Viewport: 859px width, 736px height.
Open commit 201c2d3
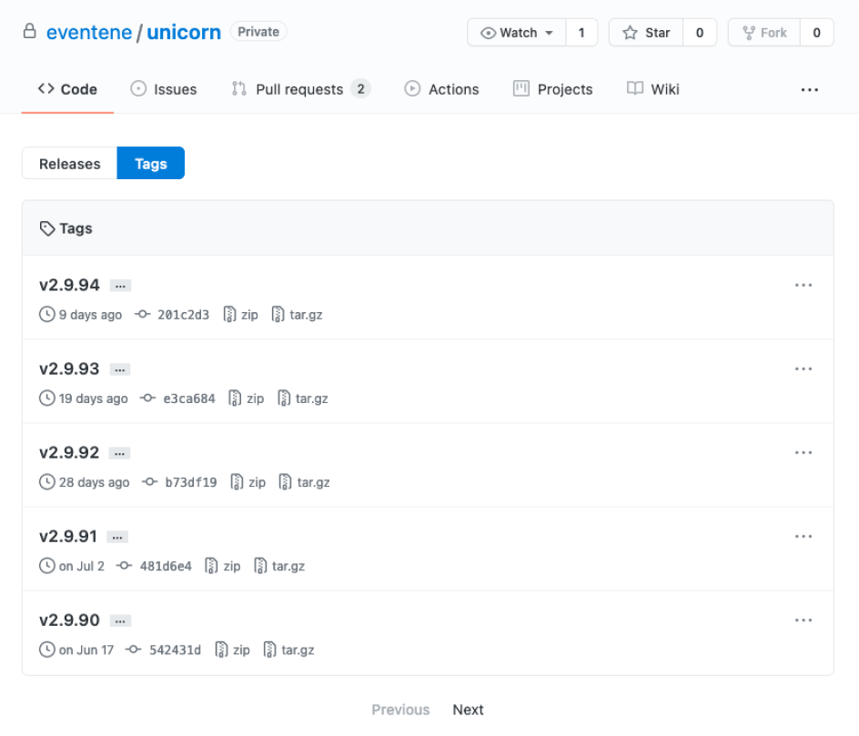point(183,315)
